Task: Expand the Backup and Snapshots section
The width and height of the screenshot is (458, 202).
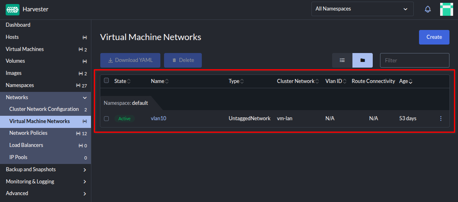Action: pos(84,170)
